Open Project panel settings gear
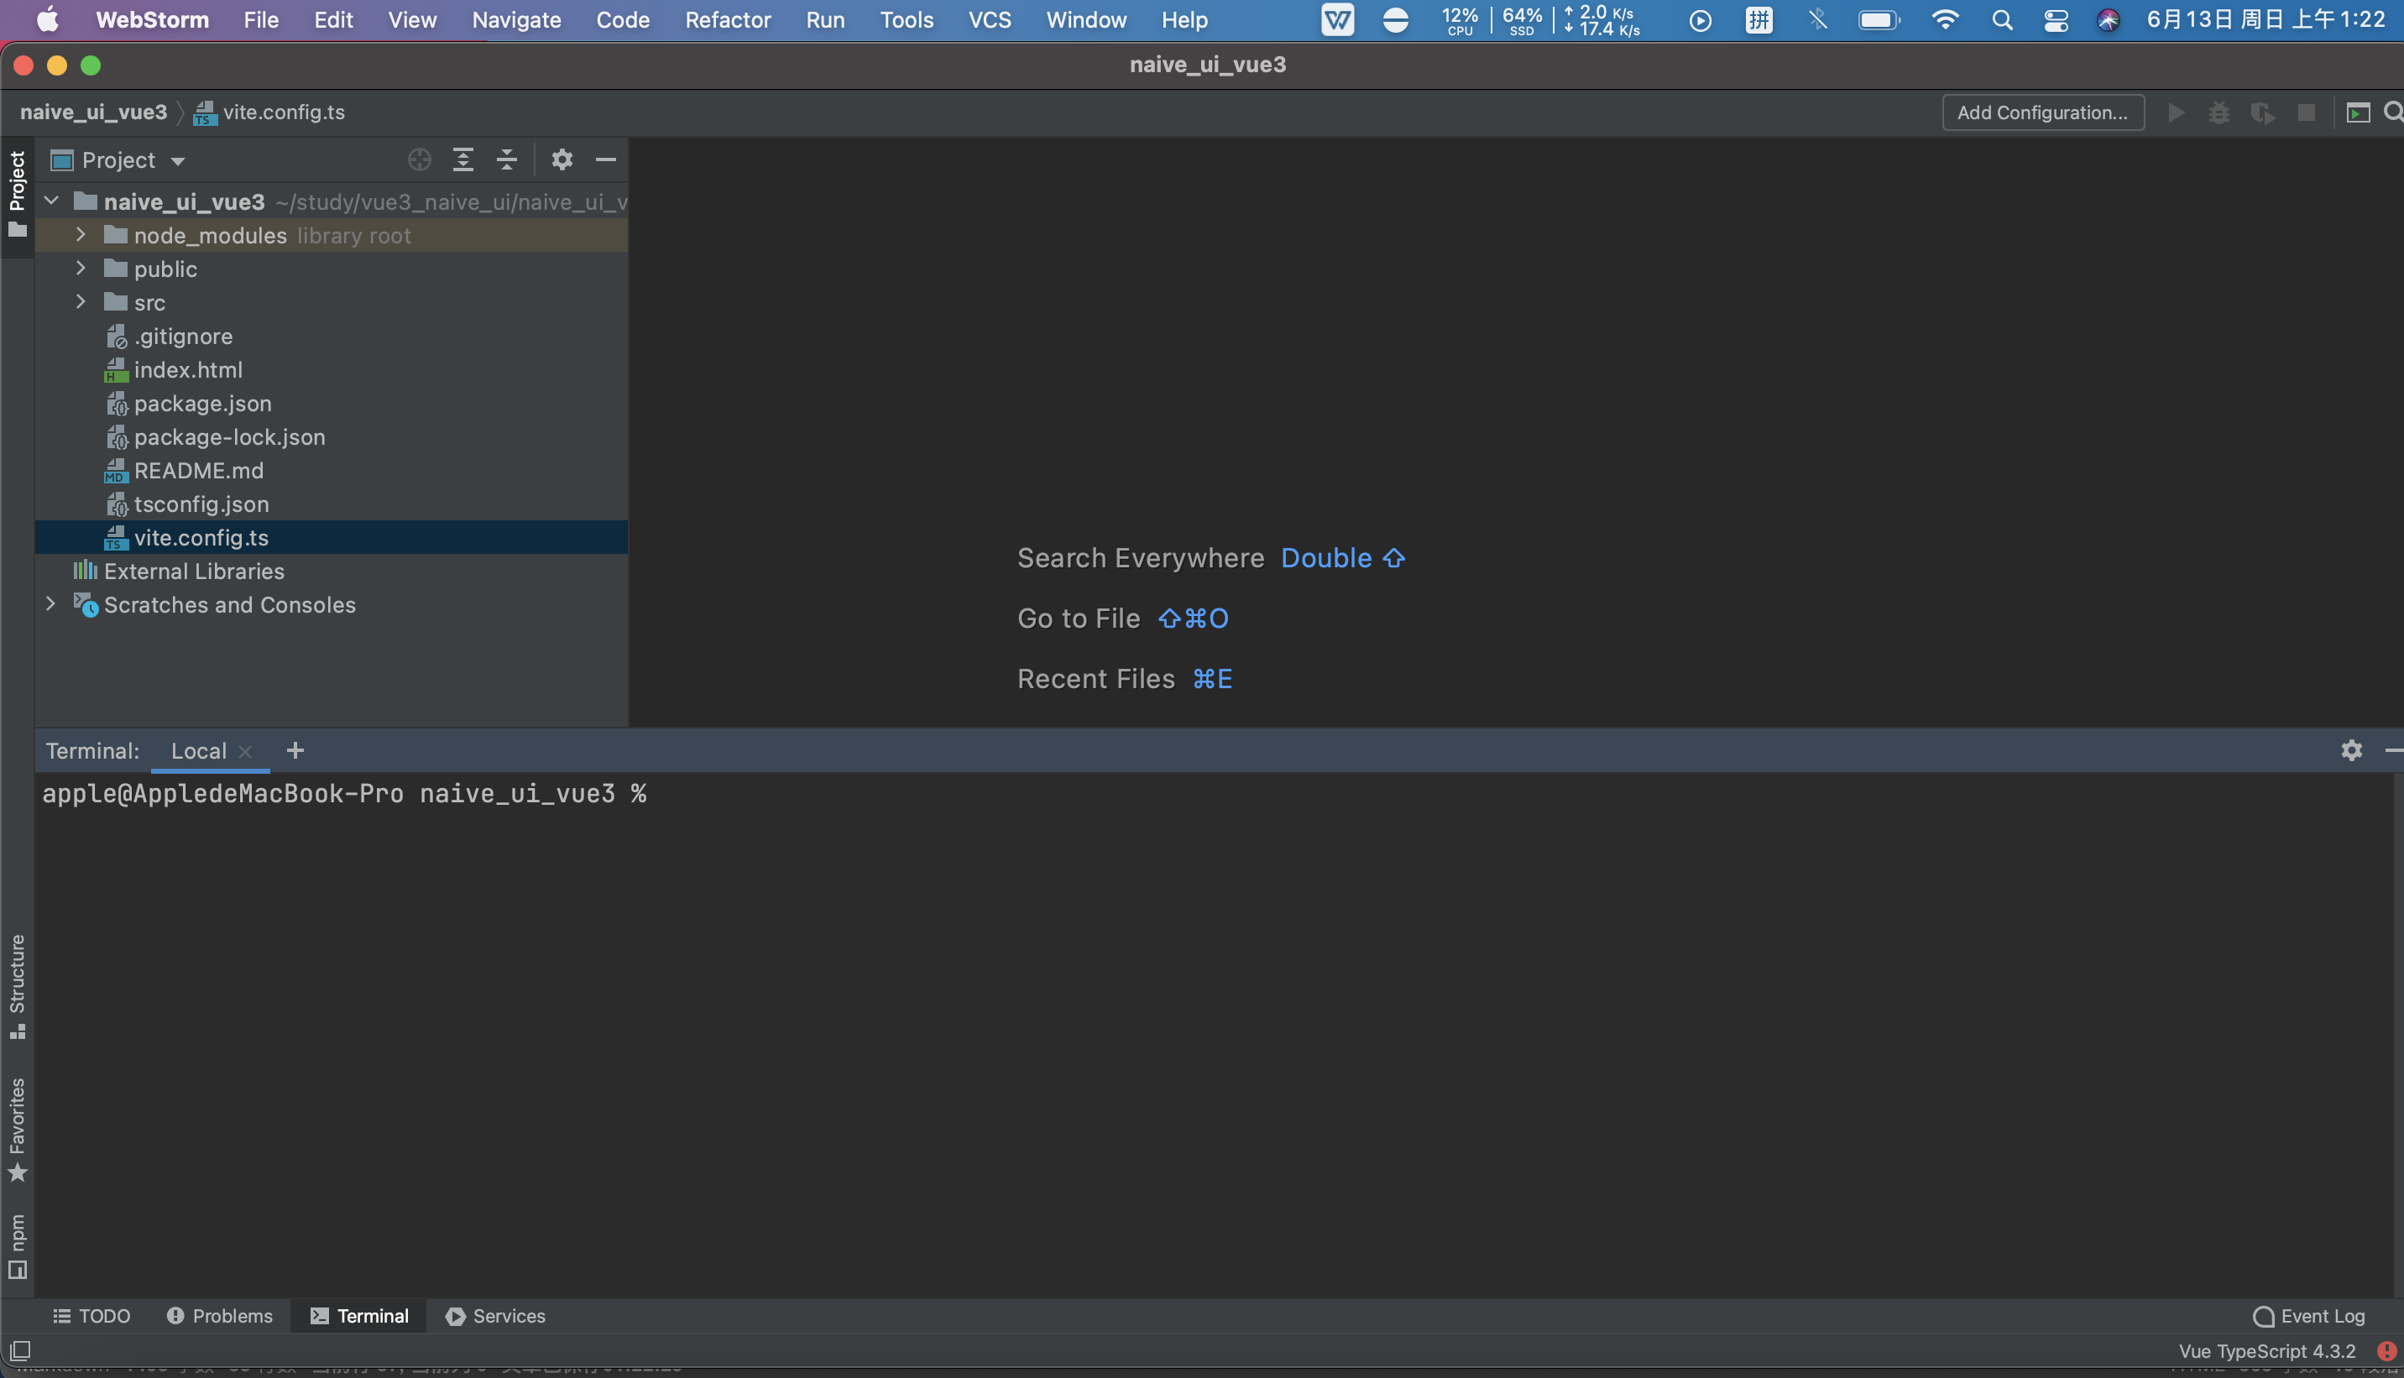The height and width of the screenshot is (1378, 2404). coord(562,160)
